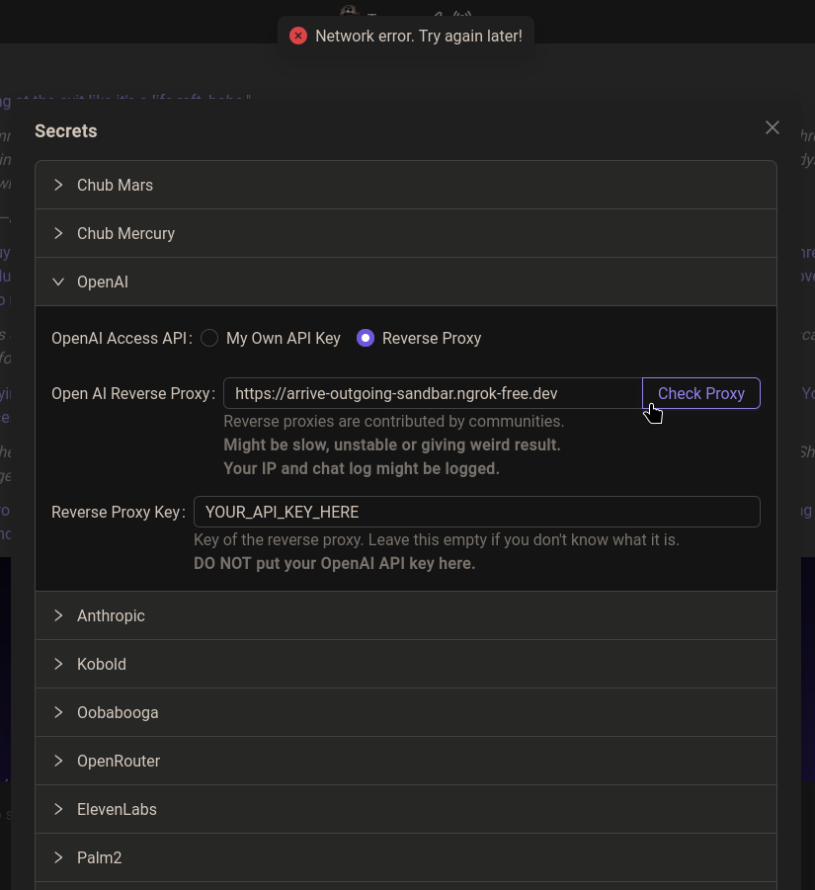Select Reverse Proxy radio option

point(366,338)
